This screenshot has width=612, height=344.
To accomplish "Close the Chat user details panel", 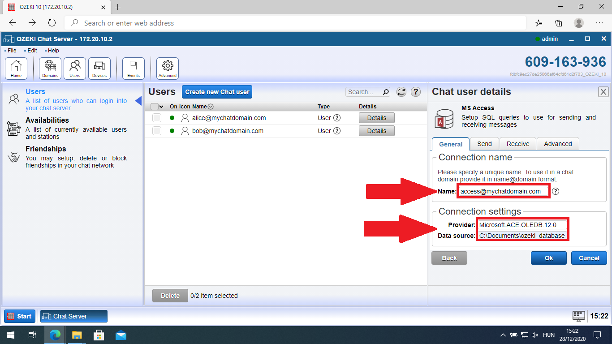I will (603, 92).
